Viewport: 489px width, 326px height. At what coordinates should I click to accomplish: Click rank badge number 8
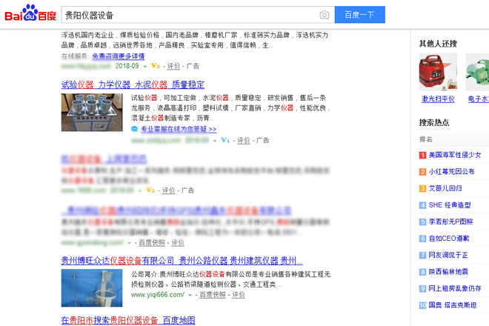[422, 272]
